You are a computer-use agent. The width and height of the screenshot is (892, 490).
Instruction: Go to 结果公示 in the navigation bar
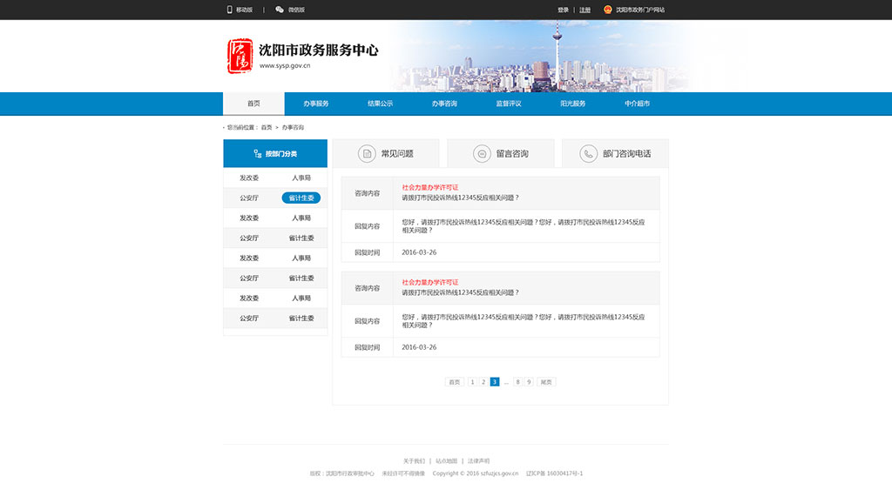coord(380,104)
